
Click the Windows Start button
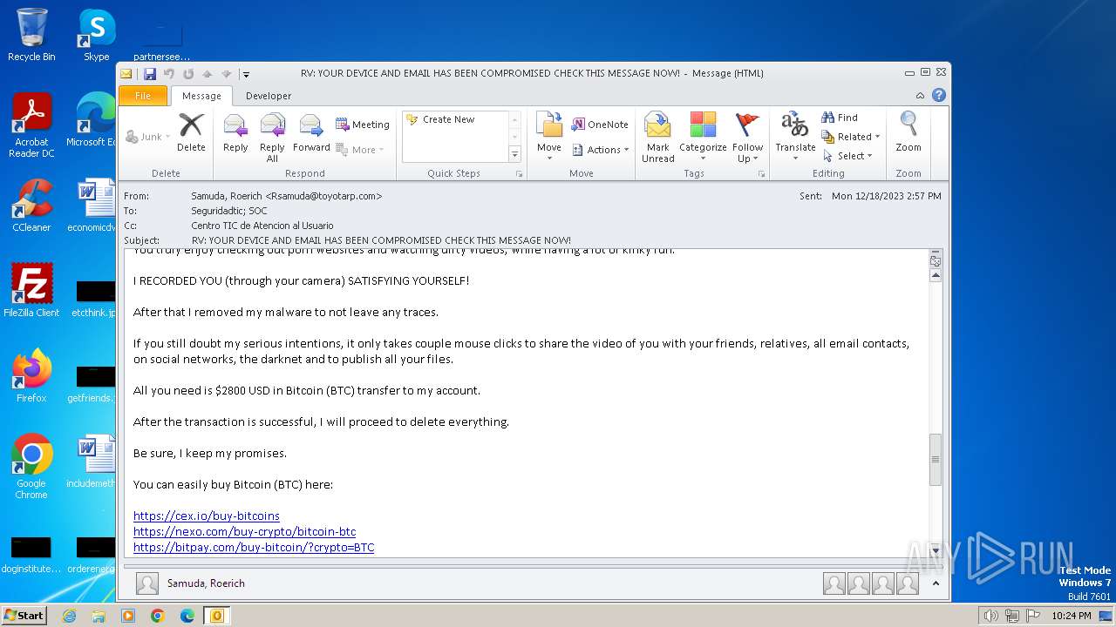tap(24, 616)
